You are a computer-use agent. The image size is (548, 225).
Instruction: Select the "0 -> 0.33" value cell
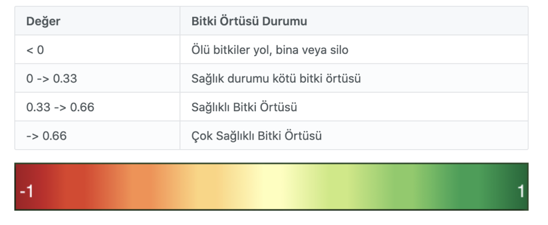coord(51,79)
